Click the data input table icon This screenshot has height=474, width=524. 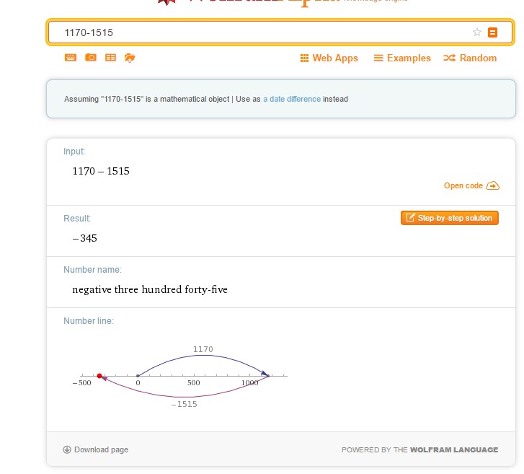110,58
